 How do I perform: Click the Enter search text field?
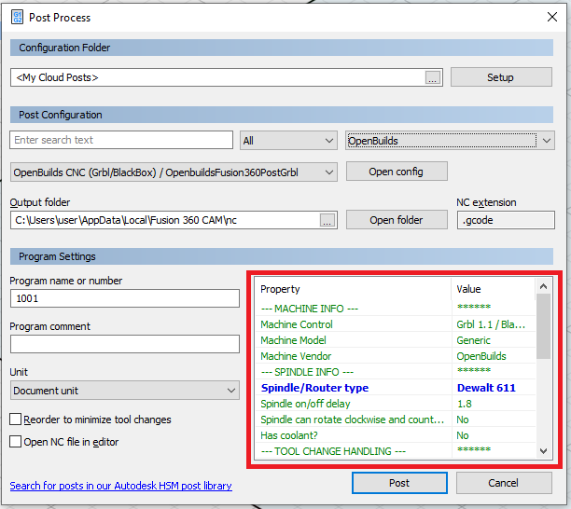pos(121,140)
